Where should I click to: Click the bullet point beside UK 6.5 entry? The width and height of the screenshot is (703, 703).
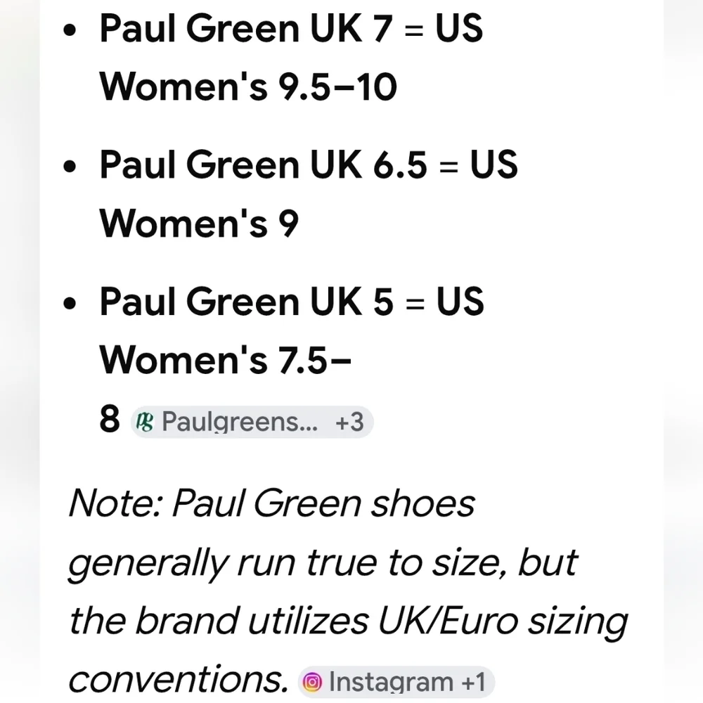[x=70, y=167]
